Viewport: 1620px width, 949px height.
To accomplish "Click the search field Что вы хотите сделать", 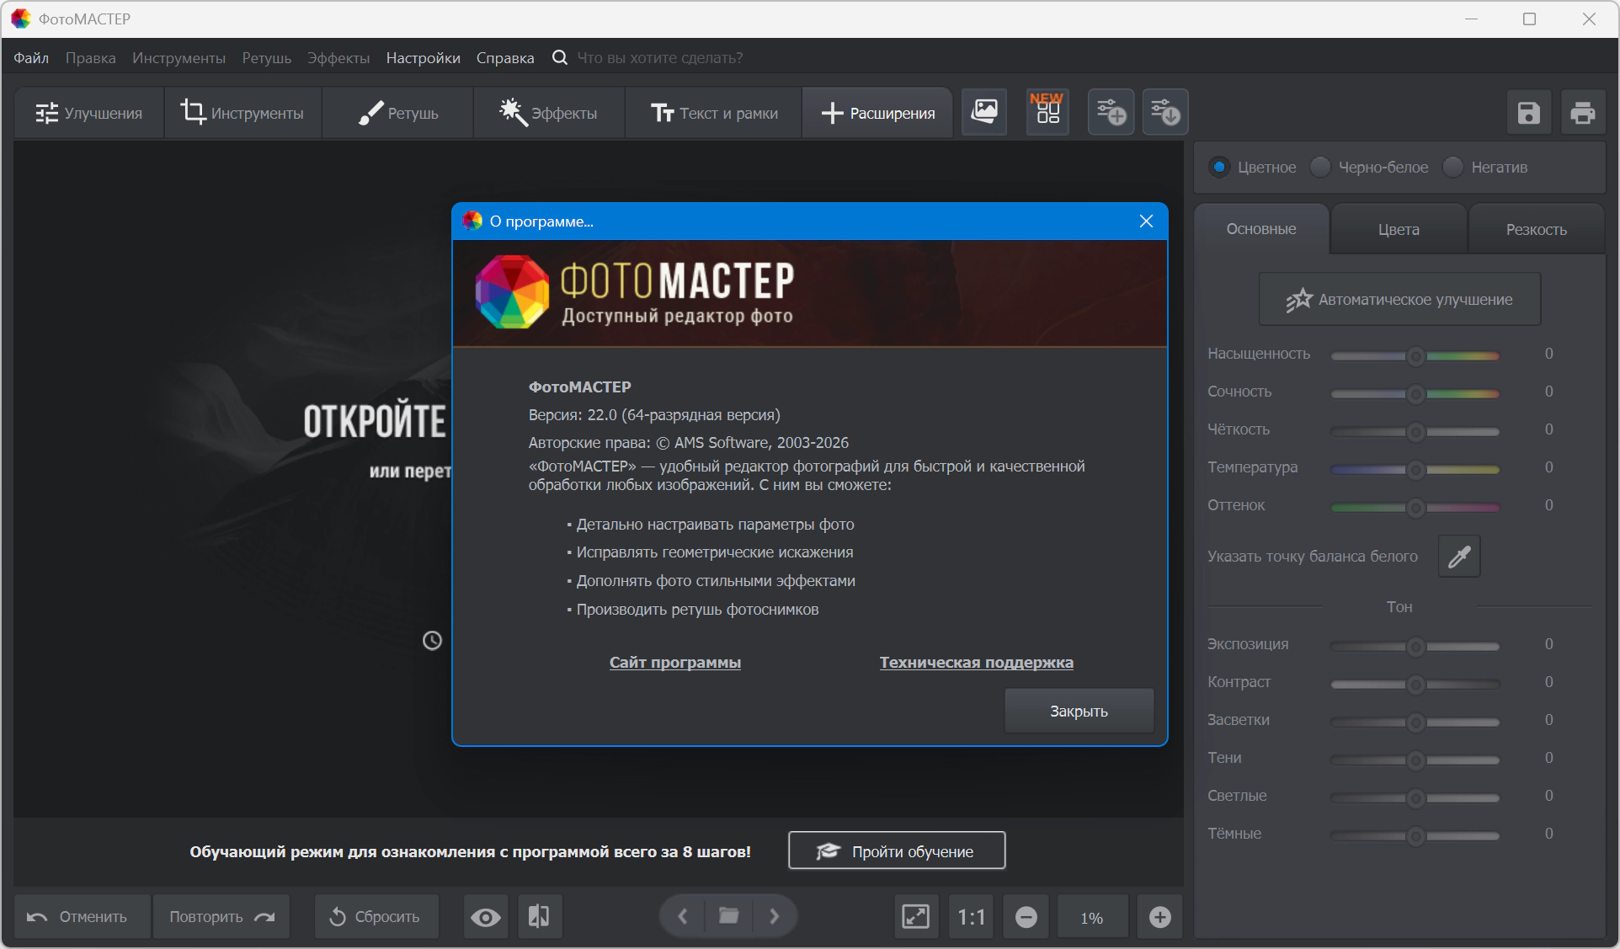I will click(x=660, y=58).
